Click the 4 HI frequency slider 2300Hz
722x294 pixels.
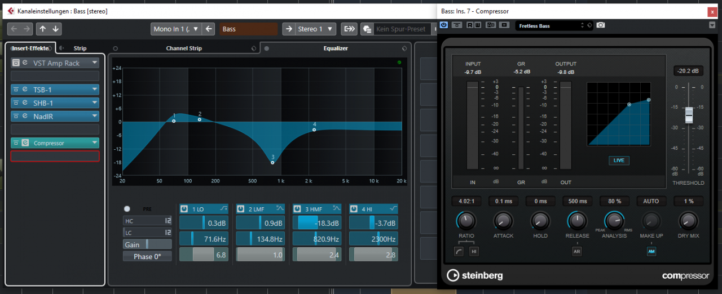(x=373, y=239)
